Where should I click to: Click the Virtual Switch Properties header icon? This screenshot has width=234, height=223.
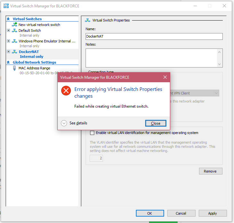[88, 20]
